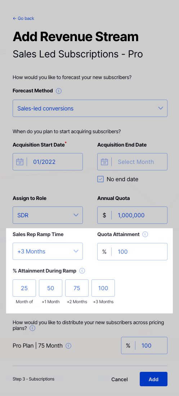Click the Add button
This screenshot has width=179, height=396.
pyautogui.click(x=153, y=379)
